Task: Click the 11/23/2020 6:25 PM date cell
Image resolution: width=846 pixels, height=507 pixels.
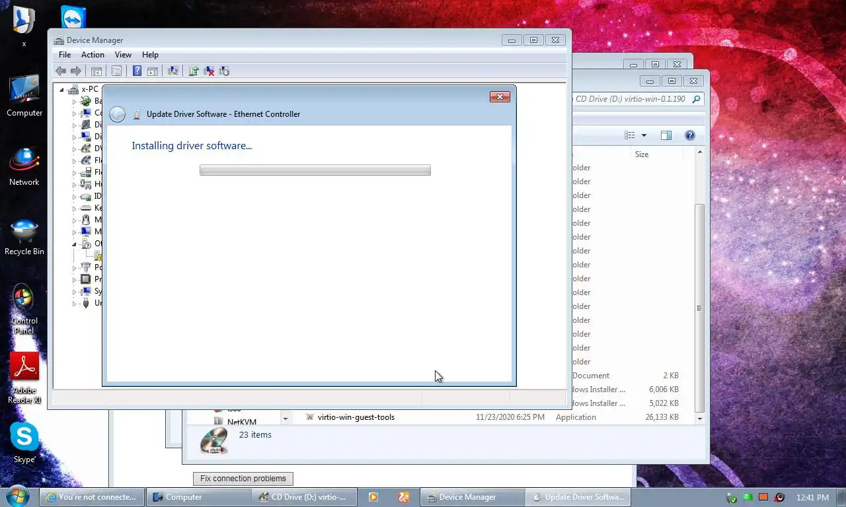Action: (510, 417)
